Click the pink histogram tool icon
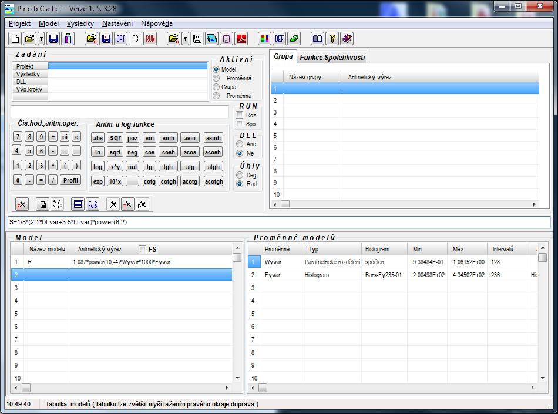 pyautogui.click(x=68, y=38)
